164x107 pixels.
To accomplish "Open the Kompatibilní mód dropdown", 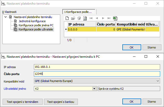I will (x=158, y=81).
